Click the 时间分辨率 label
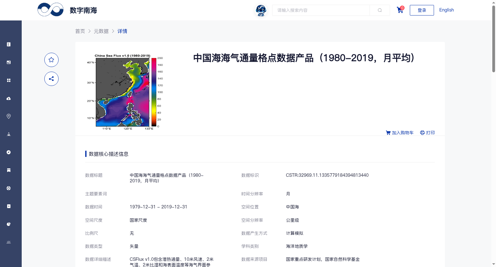 click(x=252, y=194)
